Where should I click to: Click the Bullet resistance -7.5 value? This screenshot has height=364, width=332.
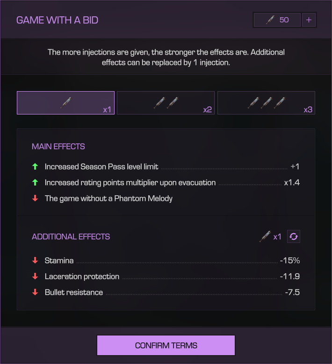(x=292, y=293)
